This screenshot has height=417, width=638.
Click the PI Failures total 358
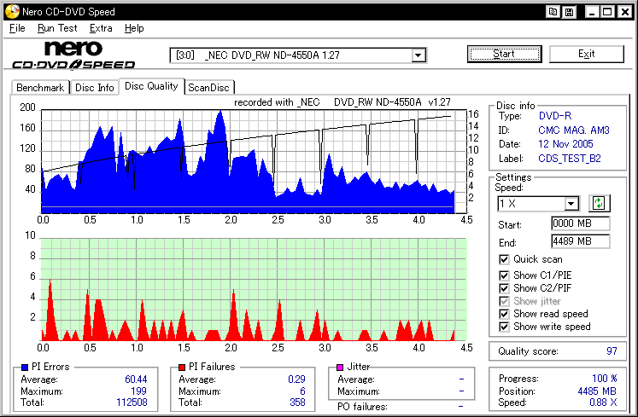pyautogui.click(x=297, y=403)
